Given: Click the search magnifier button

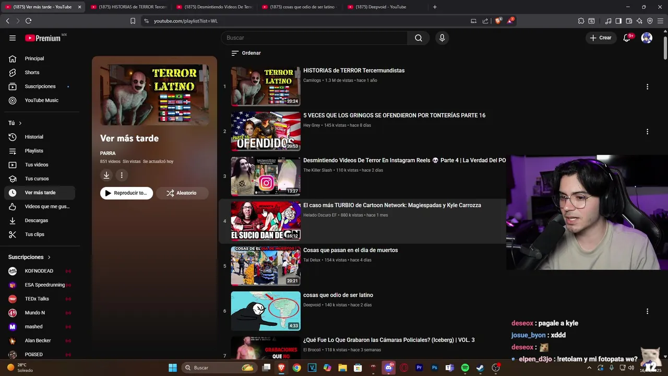Looking at the screenshot, I should coord(419,38).
